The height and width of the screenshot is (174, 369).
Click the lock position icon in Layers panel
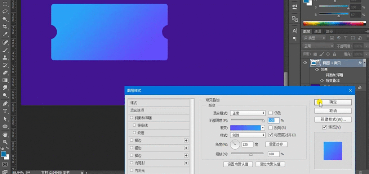[x=328, y=54]
